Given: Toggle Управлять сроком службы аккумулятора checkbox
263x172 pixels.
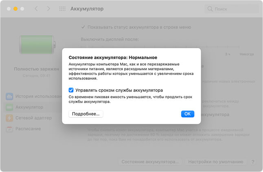Looking at the screenshot, I should coord(71,90).
